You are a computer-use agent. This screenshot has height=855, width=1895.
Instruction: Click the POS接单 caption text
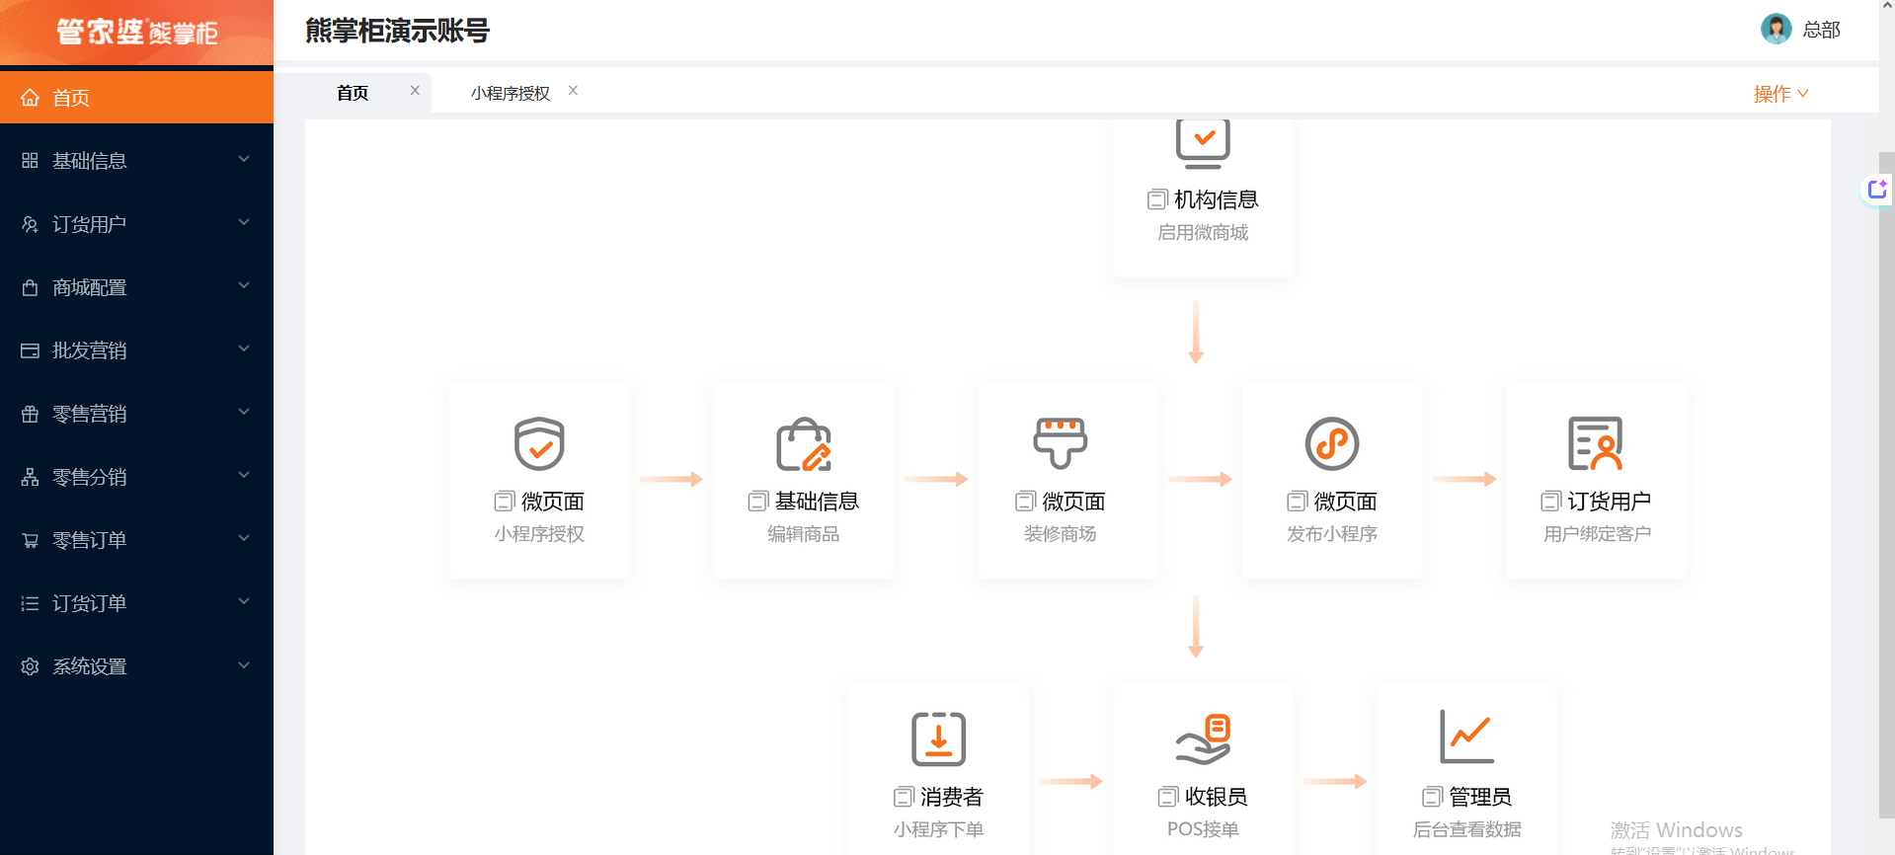(1203, 829)
